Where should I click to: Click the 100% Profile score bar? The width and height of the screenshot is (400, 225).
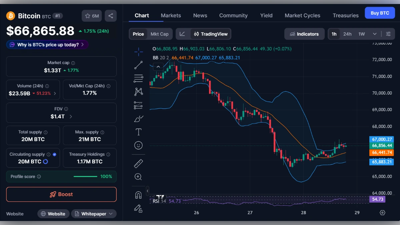click(x=85, y=176)
